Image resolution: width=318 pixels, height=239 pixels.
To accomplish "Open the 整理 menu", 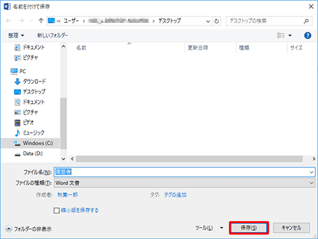I will point(16,35).
